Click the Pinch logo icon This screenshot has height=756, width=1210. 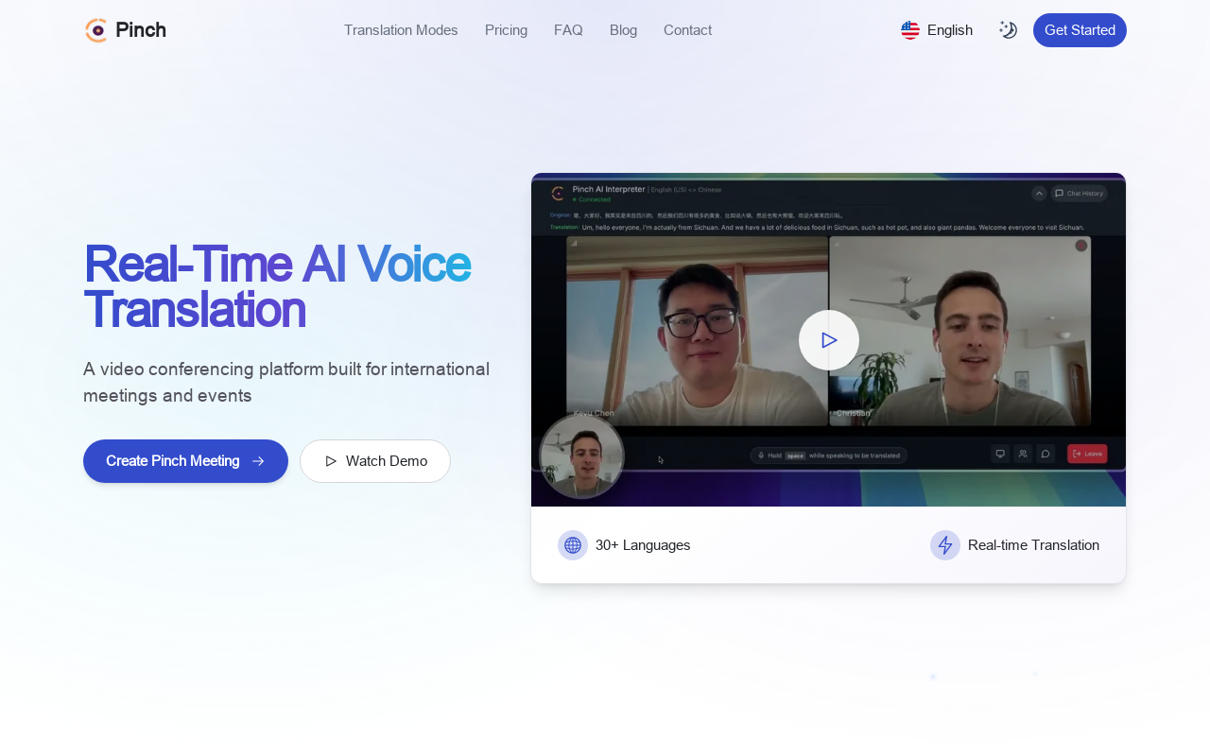96,30
